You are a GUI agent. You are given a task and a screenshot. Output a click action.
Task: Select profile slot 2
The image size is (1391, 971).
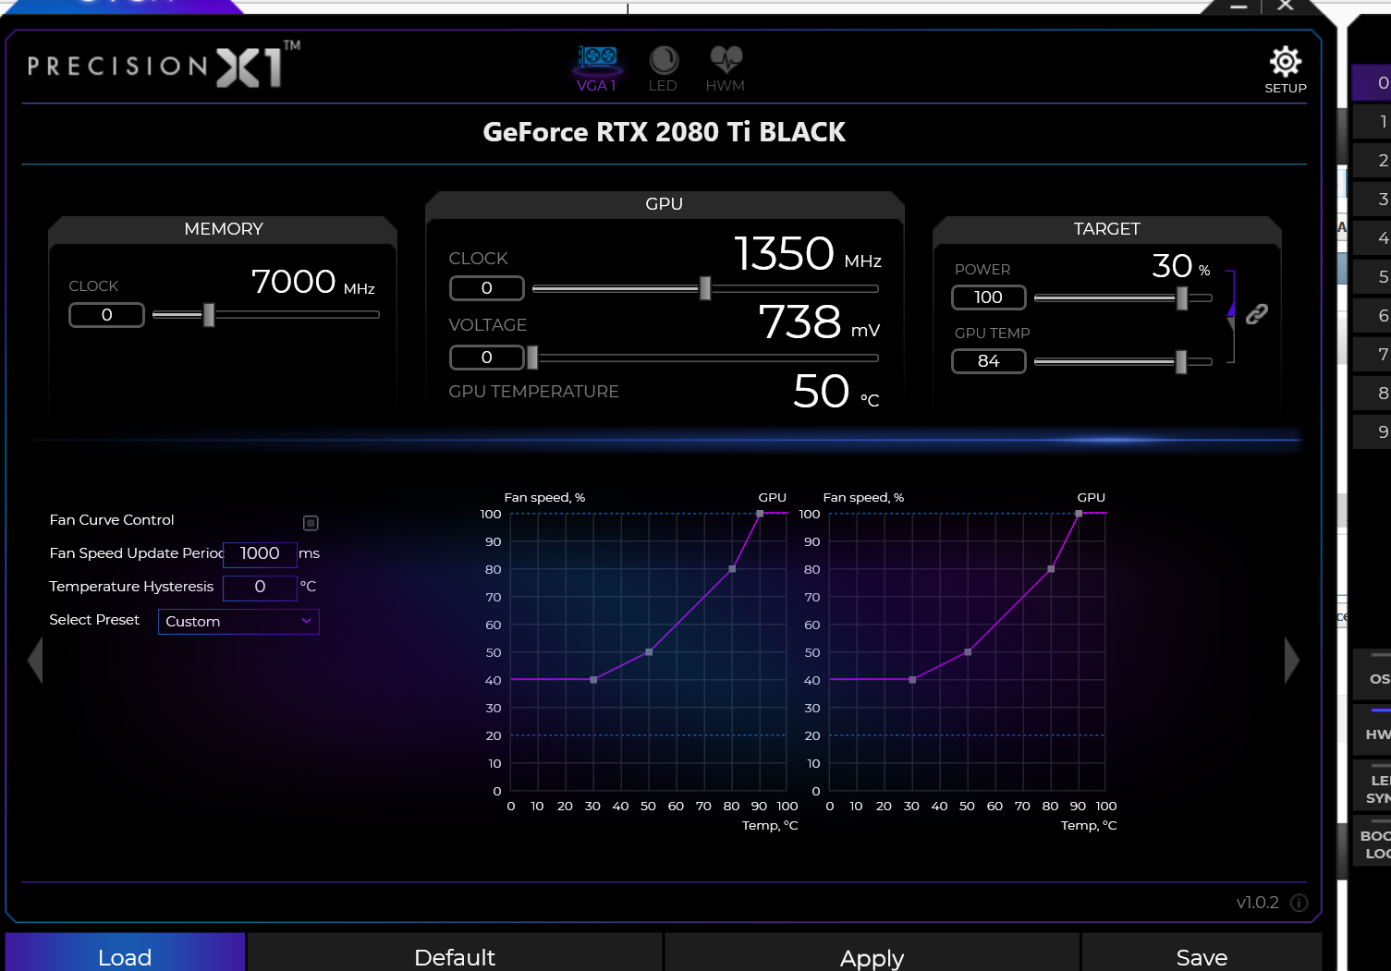tap(1373, 160)
